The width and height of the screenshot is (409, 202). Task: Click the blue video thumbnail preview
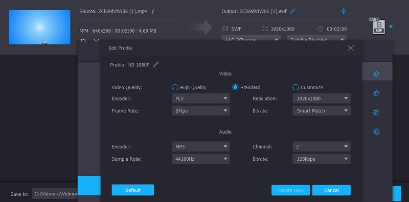coord(39,27)
